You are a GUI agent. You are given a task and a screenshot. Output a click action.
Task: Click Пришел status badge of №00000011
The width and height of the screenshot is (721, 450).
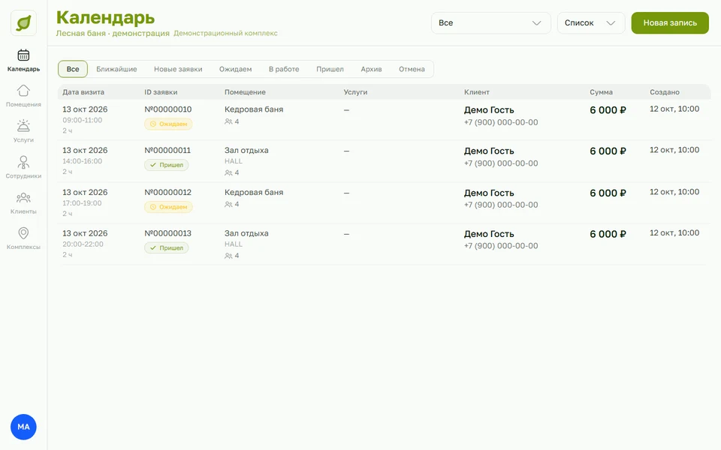(167, 165)
